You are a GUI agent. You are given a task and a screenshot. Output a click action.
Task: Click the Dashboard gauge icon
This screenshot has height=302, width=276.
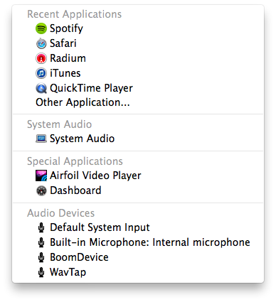coord(41,190)
